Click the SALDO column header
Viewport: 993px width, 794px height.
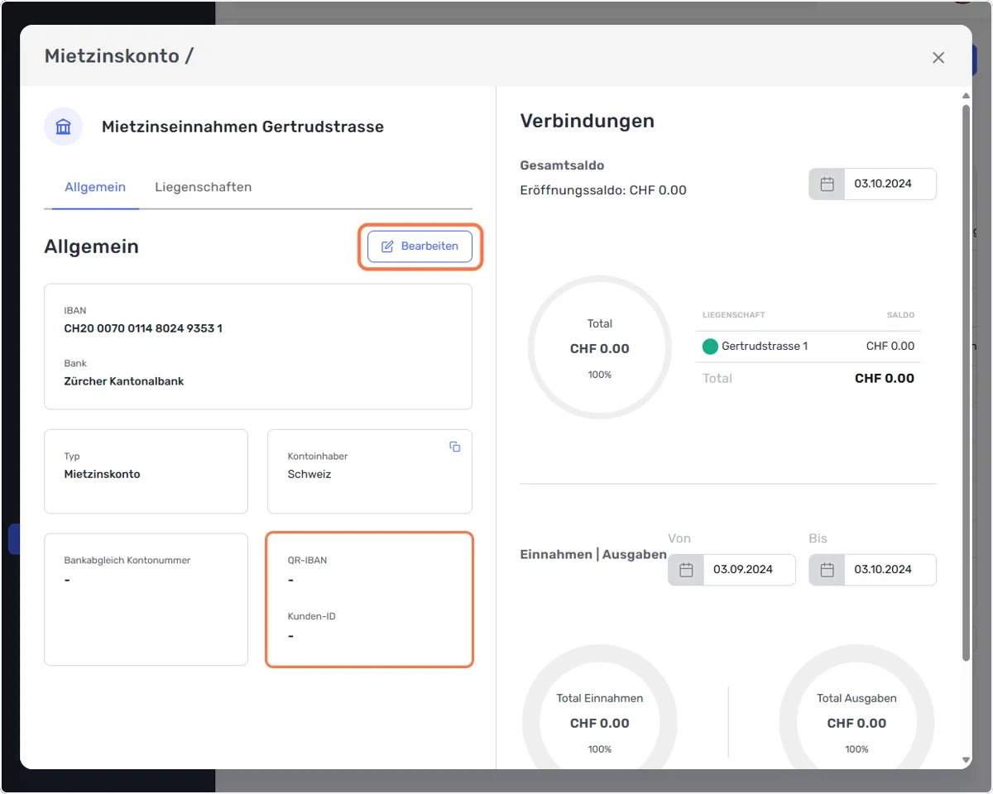(x=900, y=315)
